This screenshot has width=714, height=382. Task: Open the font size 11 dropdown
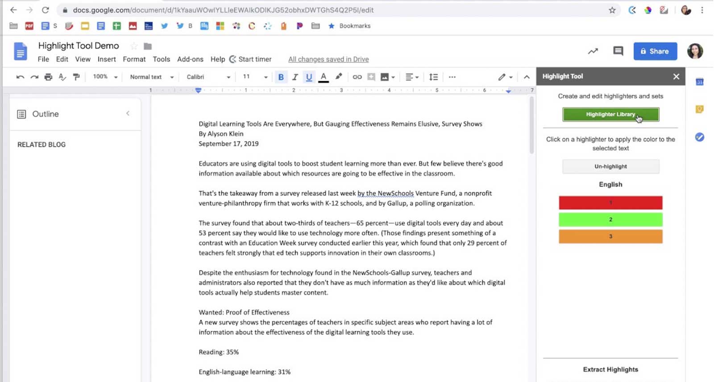255,77
